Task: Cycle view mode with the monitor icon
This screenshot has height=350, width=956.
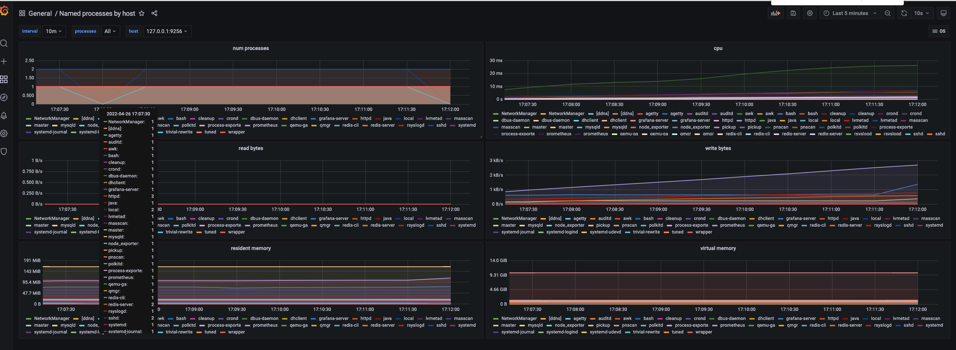Action: (x=944, y=13)
